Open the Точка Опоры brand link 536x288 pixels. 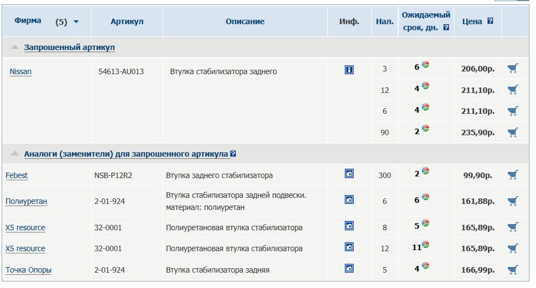(x=29, y=270)
